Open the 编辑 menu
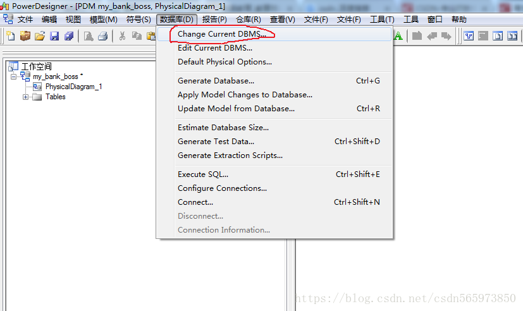The width and height of the screenshot is (523, 311). coord(49,20)
